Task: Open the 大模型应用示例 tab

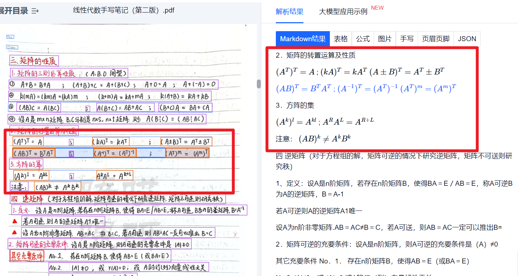Action: point(343,12)
